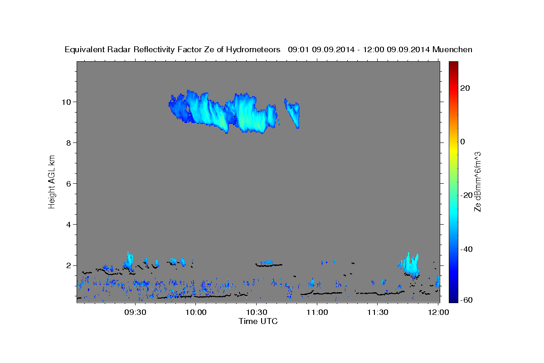This screenshot has height=363, width=544.
Task: Click the colorbar label '-40'
Action: tap(466, 249)
